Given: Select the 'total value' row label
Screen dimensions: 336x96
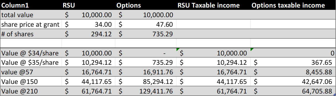Looking at the screenshot, I should tap(31, 15).
